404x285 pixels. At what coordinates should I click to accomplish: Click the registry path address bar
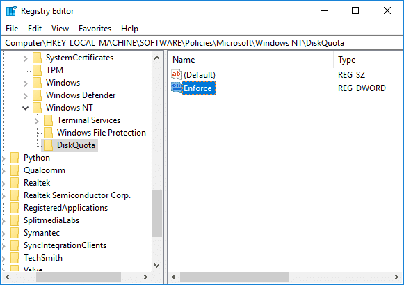click(202, 43)
